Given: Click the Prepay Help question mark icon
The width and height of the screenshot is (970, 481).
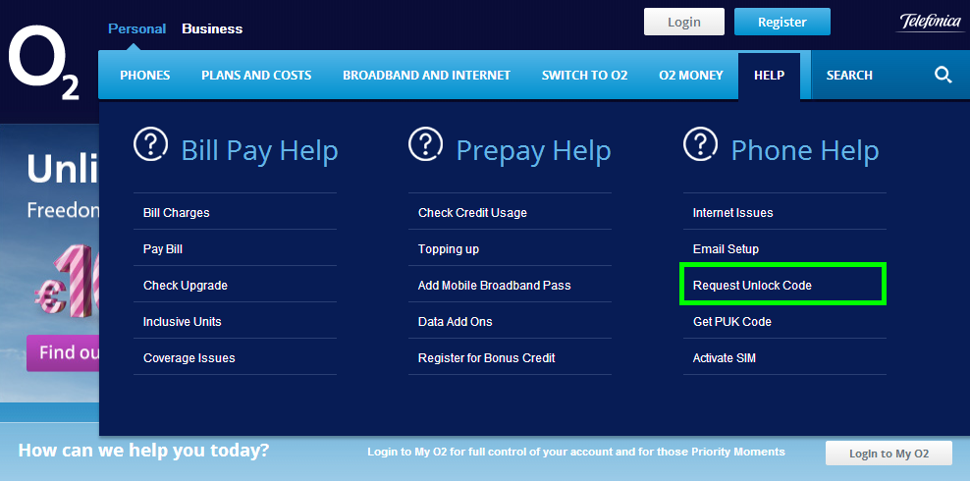Looking at the screenshot, I should [425, 145].
